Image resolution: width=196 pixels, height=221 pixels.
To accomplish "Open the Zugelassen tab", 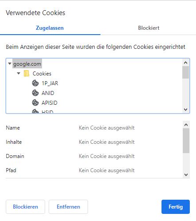I will coord(50,28).
